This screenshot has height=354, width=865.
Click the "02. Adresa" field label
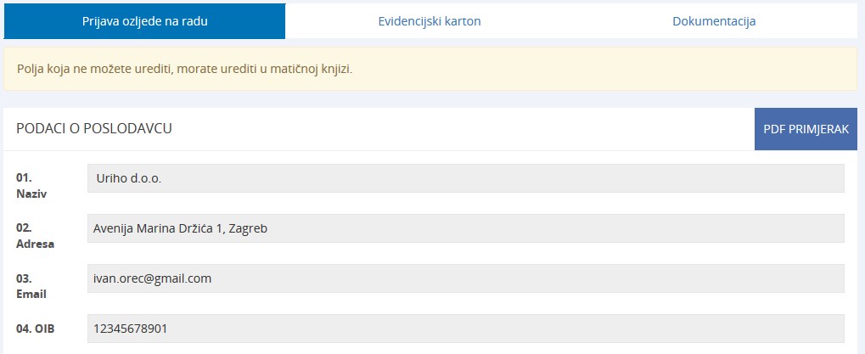[x=35, y=236]
